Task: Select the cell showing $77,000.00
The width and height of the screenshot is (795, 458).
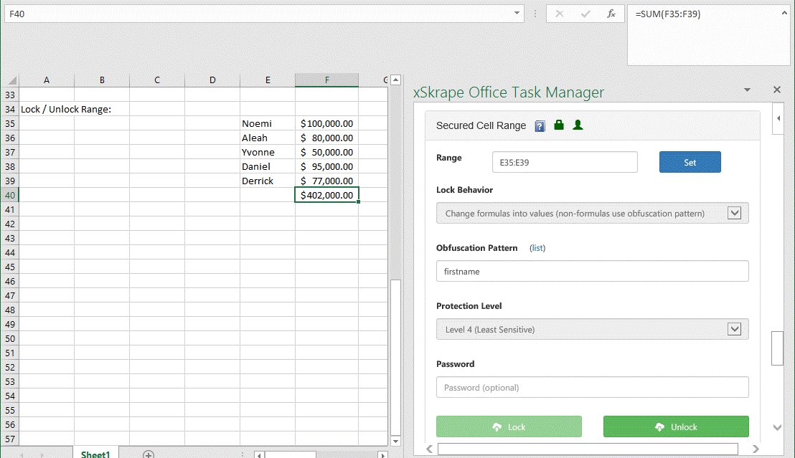Action: click(x=326, y=181)
